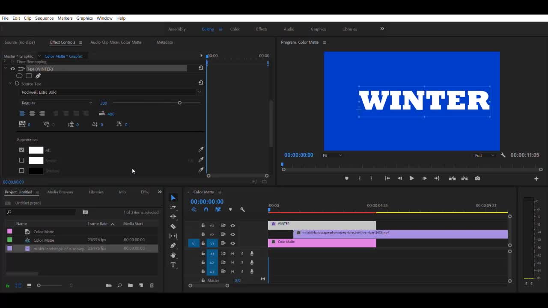Open the Media Browser panel
548x308 pixels.
(60, 192)
